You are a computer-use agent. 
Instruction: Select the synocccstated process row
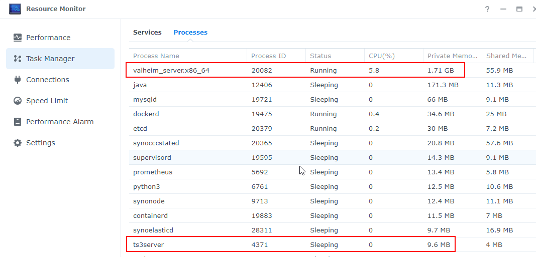tap(333, 143)
